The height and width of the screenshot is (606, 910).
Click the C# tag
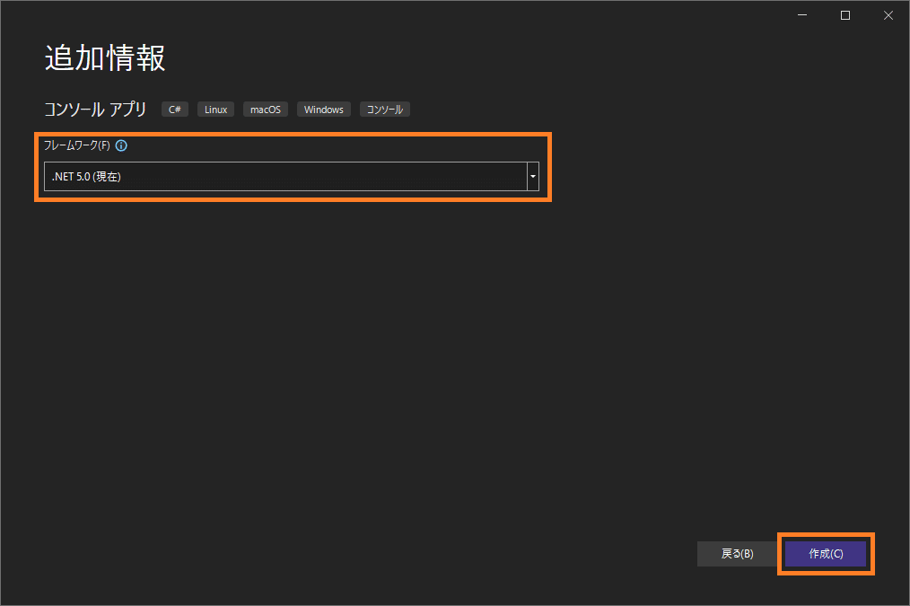point(175,110)
